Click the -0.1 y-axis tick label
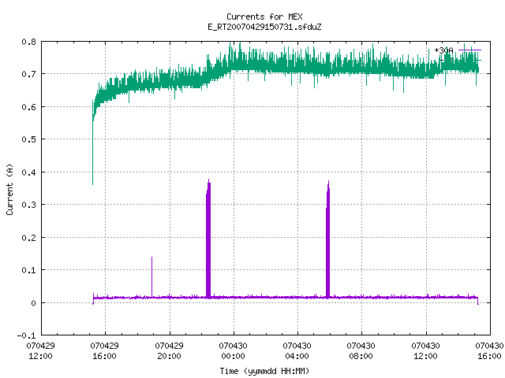505x378 pixels. (26, 335)
